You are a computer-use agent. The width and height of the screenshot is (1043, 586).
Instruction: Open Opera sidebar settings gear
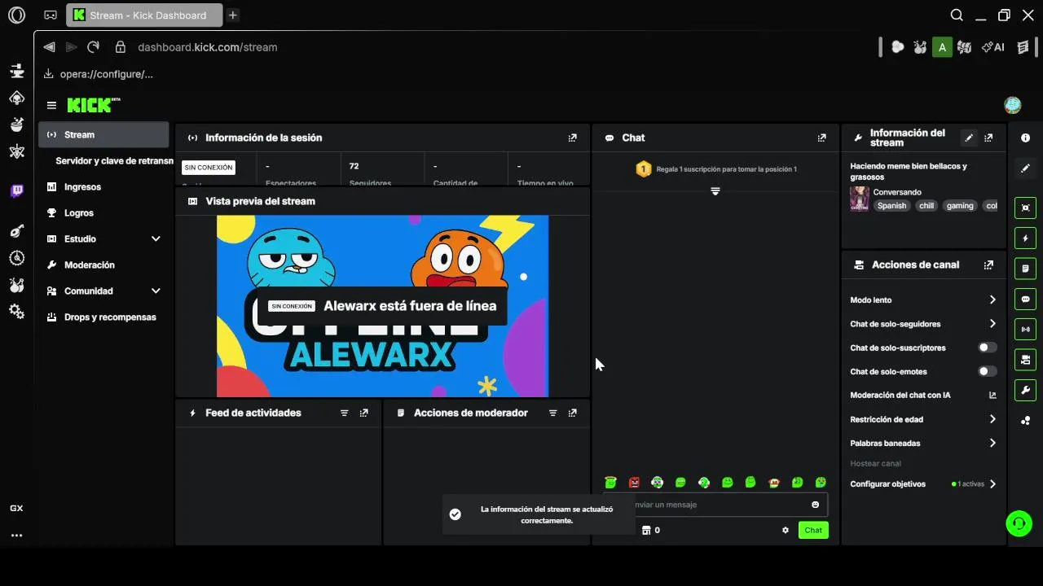(x=16, y=311)
